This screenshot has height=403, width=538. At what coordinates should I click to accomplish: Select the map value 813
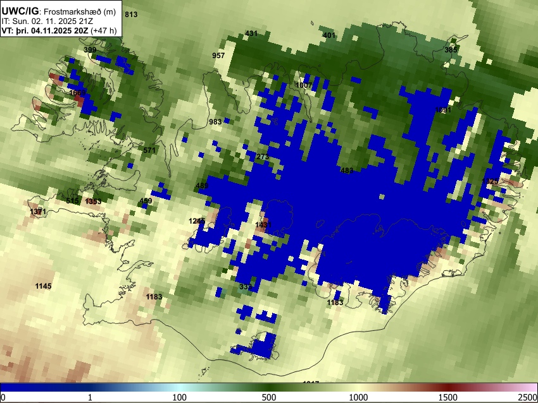[x=131, y=15]
